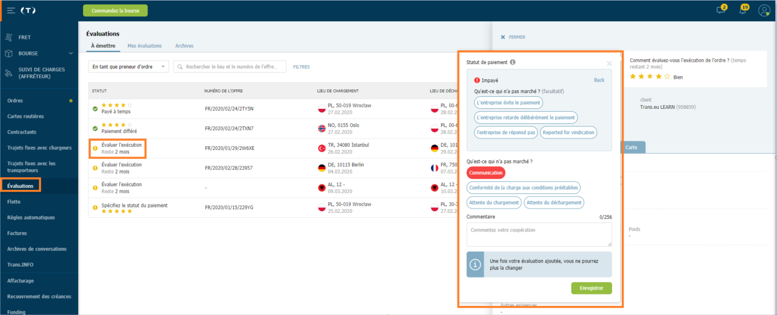Screen dimensions: 777x315
Task: Click the Commentaire text area
Action: (539, 235)
